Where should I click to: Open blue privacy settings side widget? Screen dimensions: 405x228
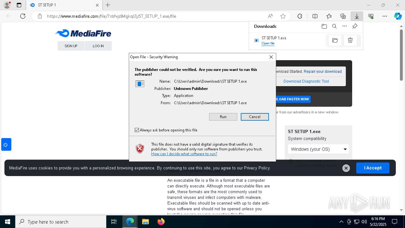[x=6, y=144]
